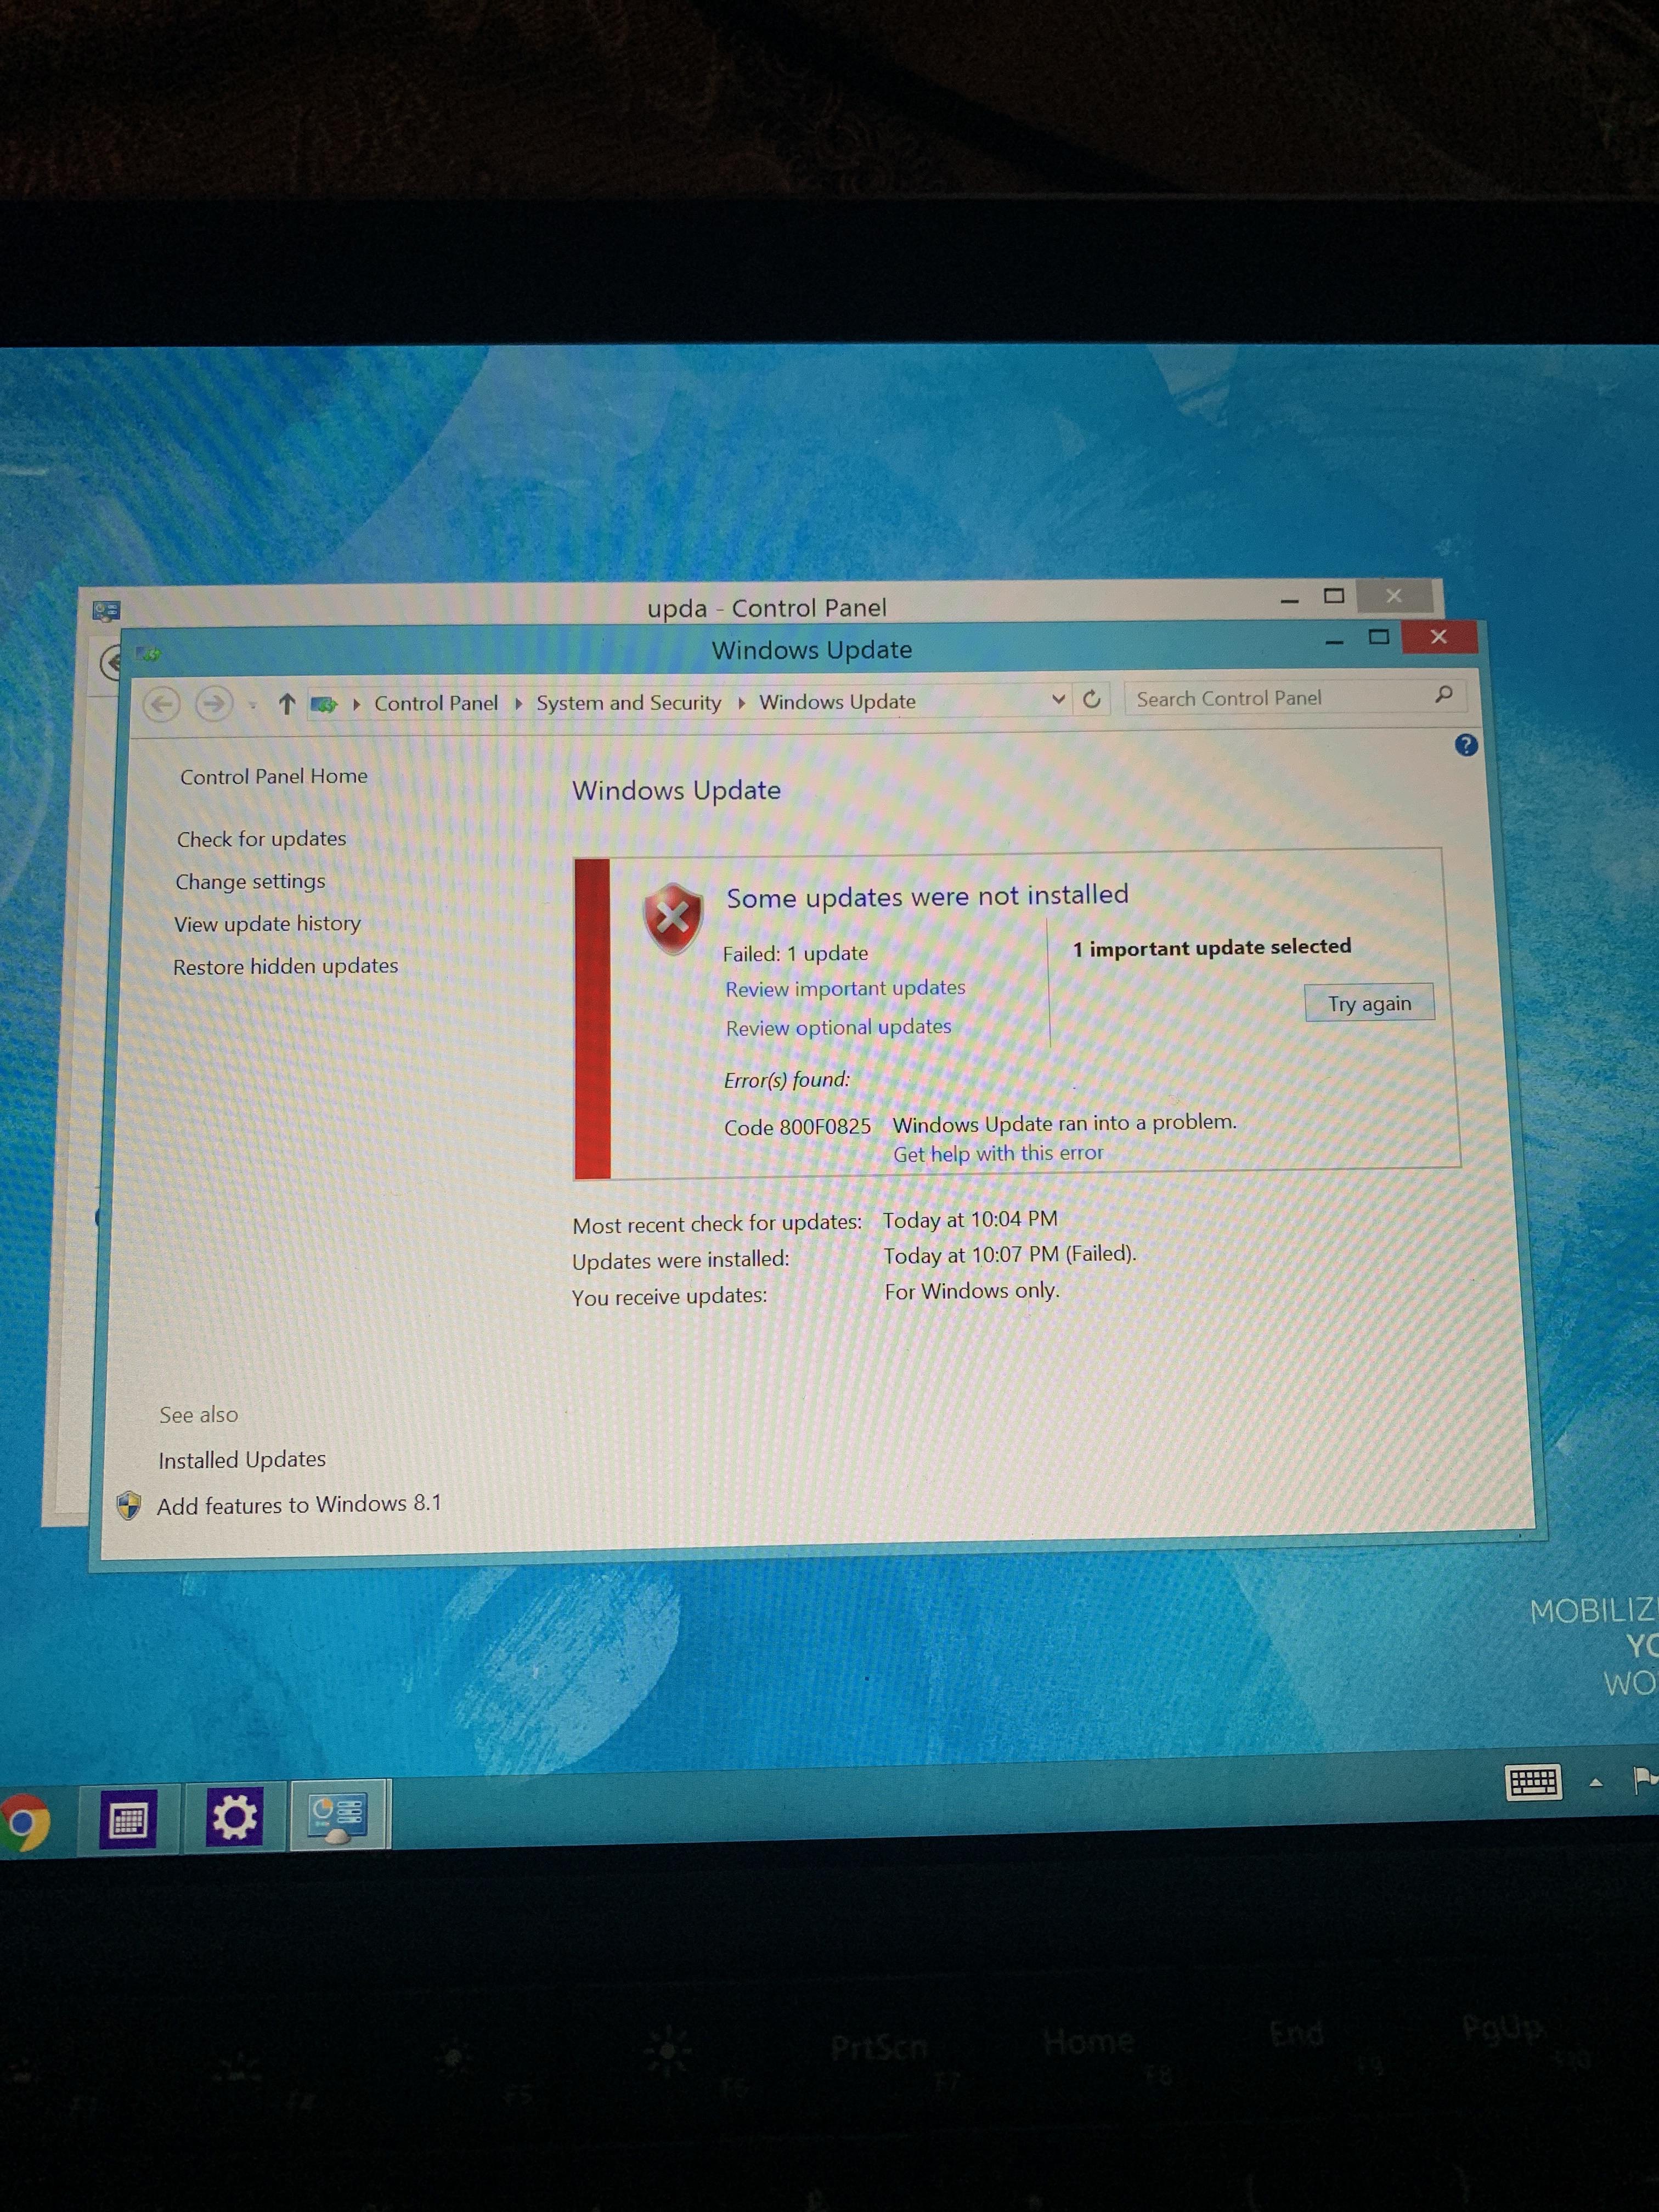Click Review important updates link
The height and width of the screenshot is (2212, 1659).
pos(845,988)
